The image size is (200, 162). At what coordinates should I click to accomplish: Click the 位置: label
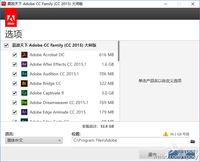(76, 134)
